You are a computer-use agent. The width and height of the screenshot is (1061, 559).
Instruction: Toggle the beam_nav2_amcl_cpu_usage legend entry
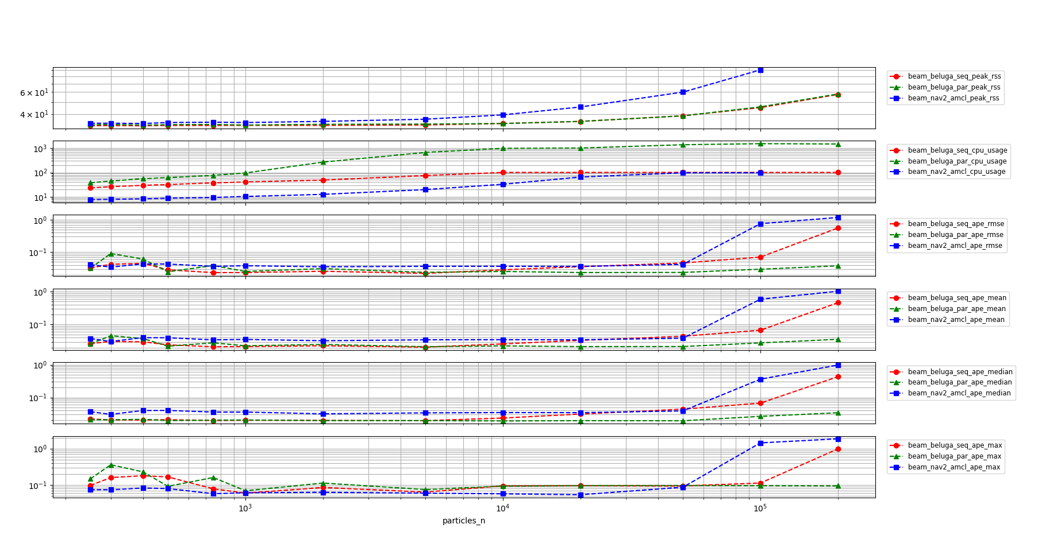[957, 172]
